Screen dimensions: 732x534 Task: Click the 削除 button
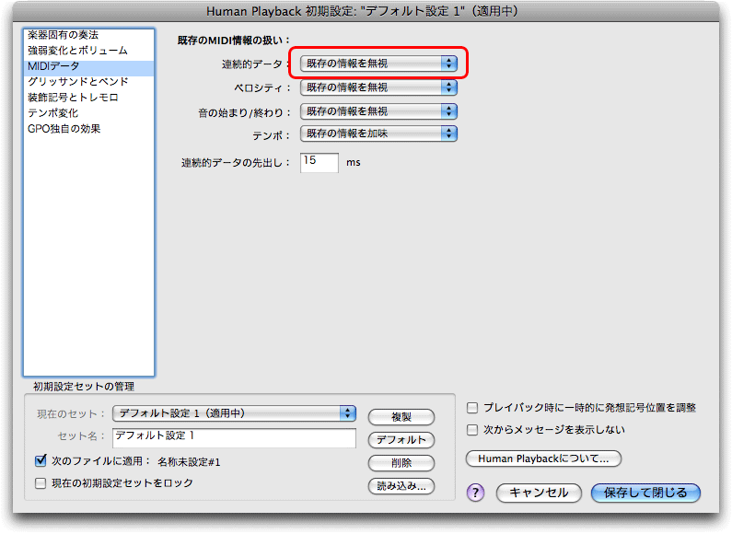click(401, 463)
